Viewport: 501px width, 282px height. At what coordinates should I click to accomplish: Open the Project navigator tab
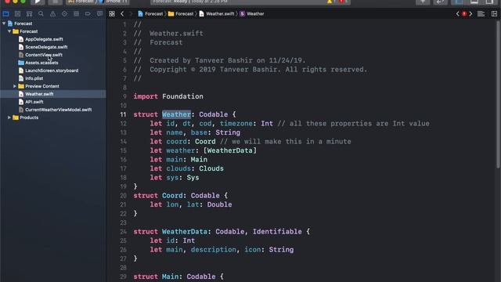tap(5, 14)
